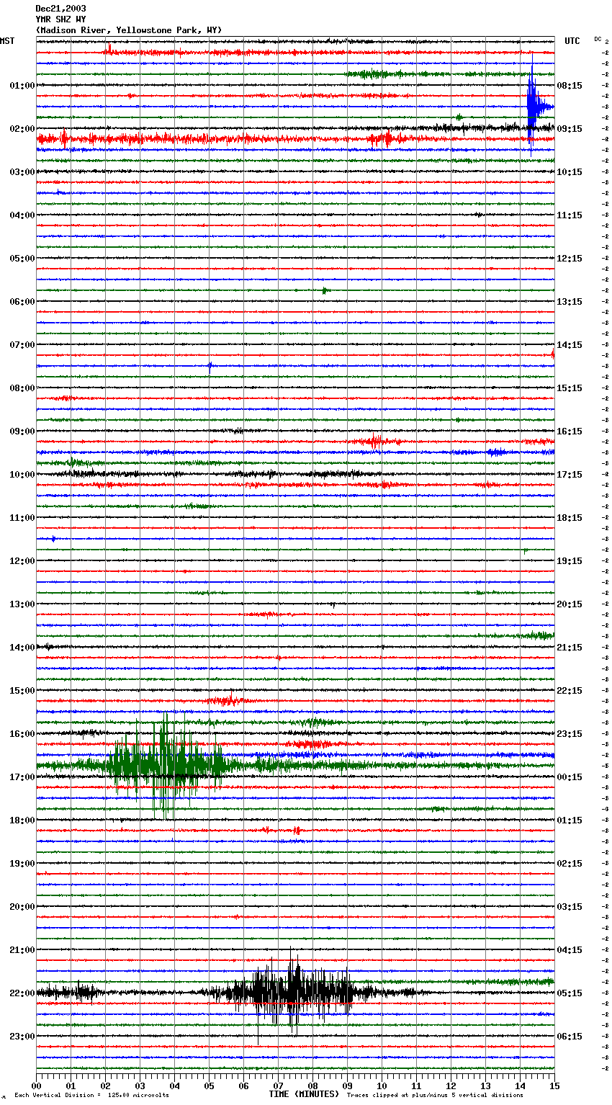The width and height of the screenshot is (612, 1105).
Task: Select the 17:00 MST time label
Action: (22, 777)
